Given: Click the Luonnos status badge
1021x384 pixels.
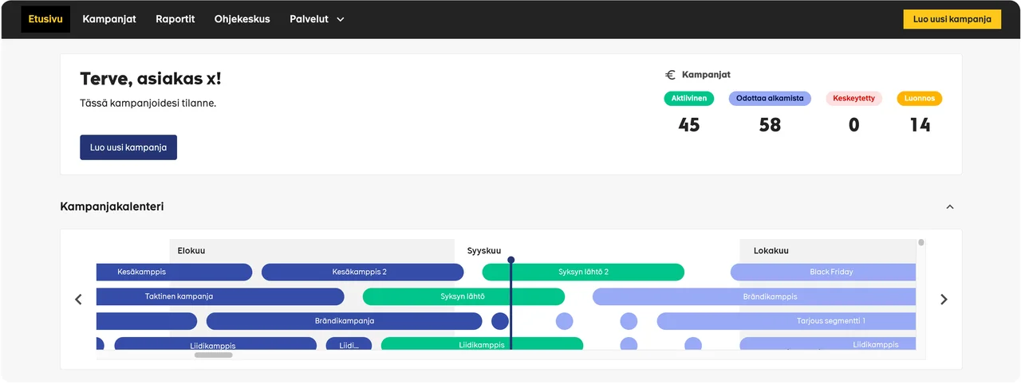Looking at the screenshot, I should [x=920, y=99].
